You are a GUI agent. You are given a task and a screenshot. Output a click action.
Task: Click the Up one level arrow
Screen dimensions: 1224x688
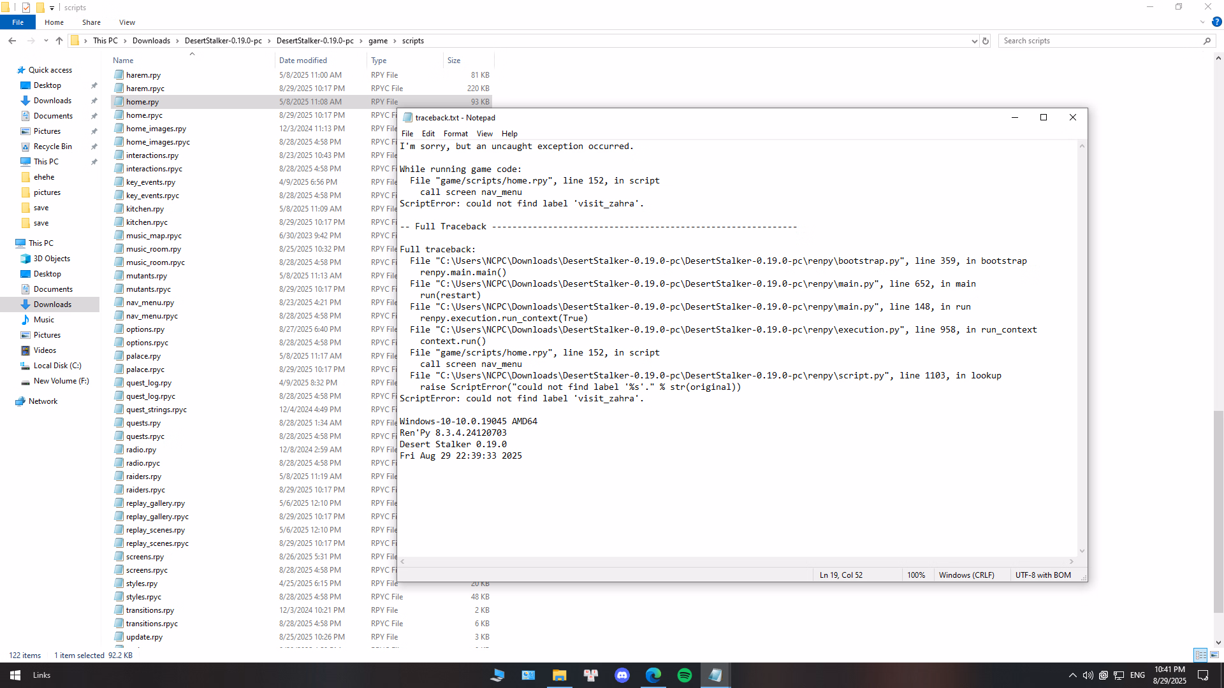point(59,41)
